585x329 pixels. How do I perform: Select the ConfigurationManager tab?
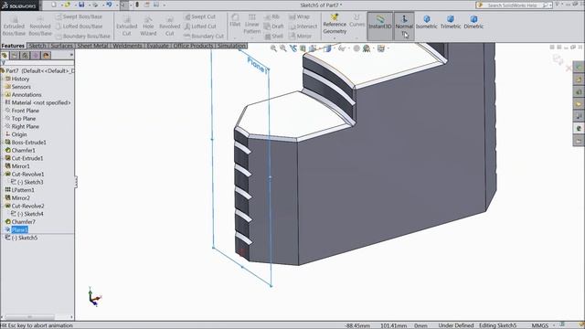[26, 56]
